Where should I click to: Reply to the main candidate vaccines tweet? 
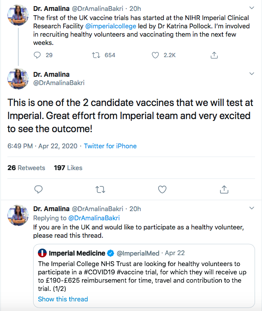point(38,189)
